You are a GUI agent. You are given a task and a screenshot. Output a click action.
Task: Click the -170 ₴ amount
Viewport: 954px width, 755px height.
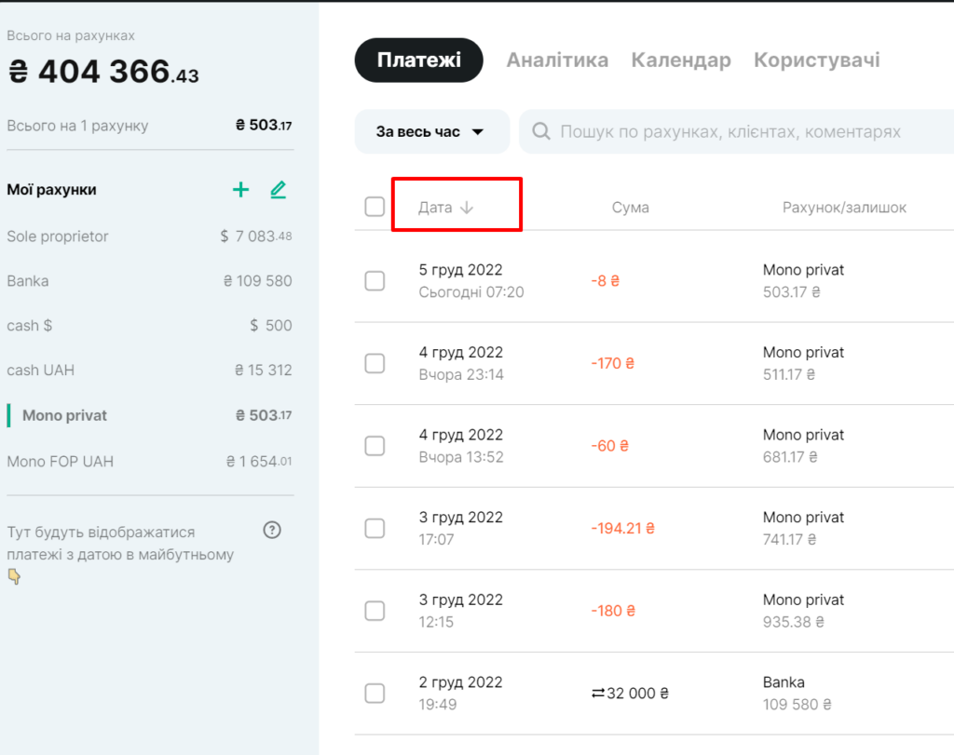613,363
